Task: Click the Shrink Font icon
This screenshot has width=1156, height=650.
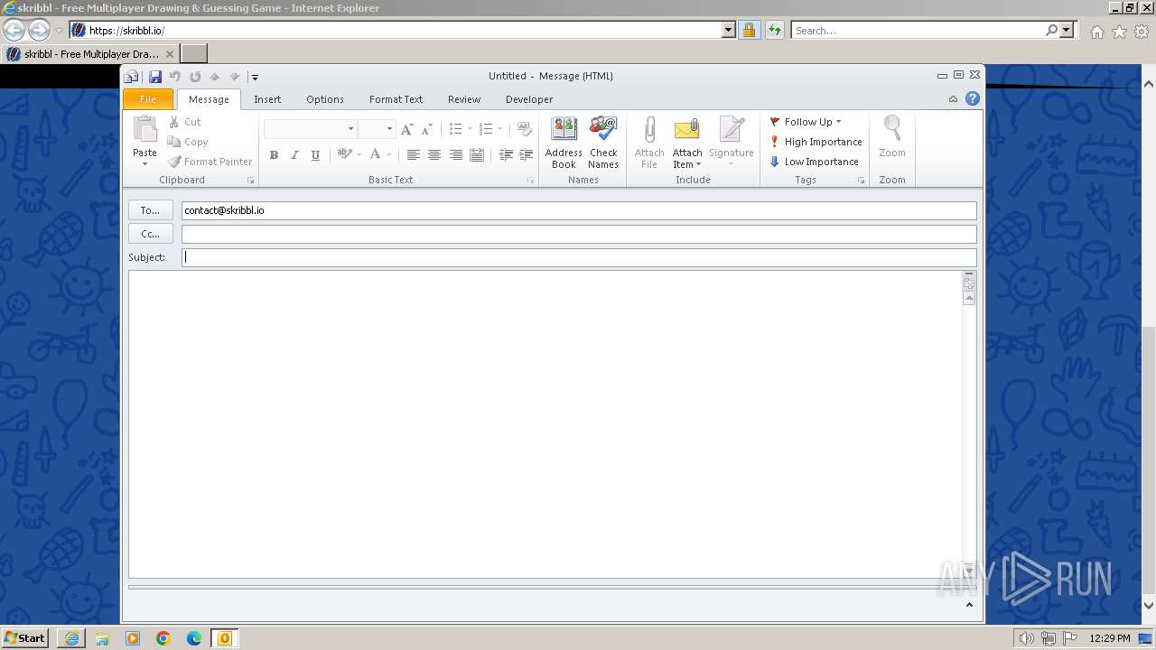Action: coord(426,129)
